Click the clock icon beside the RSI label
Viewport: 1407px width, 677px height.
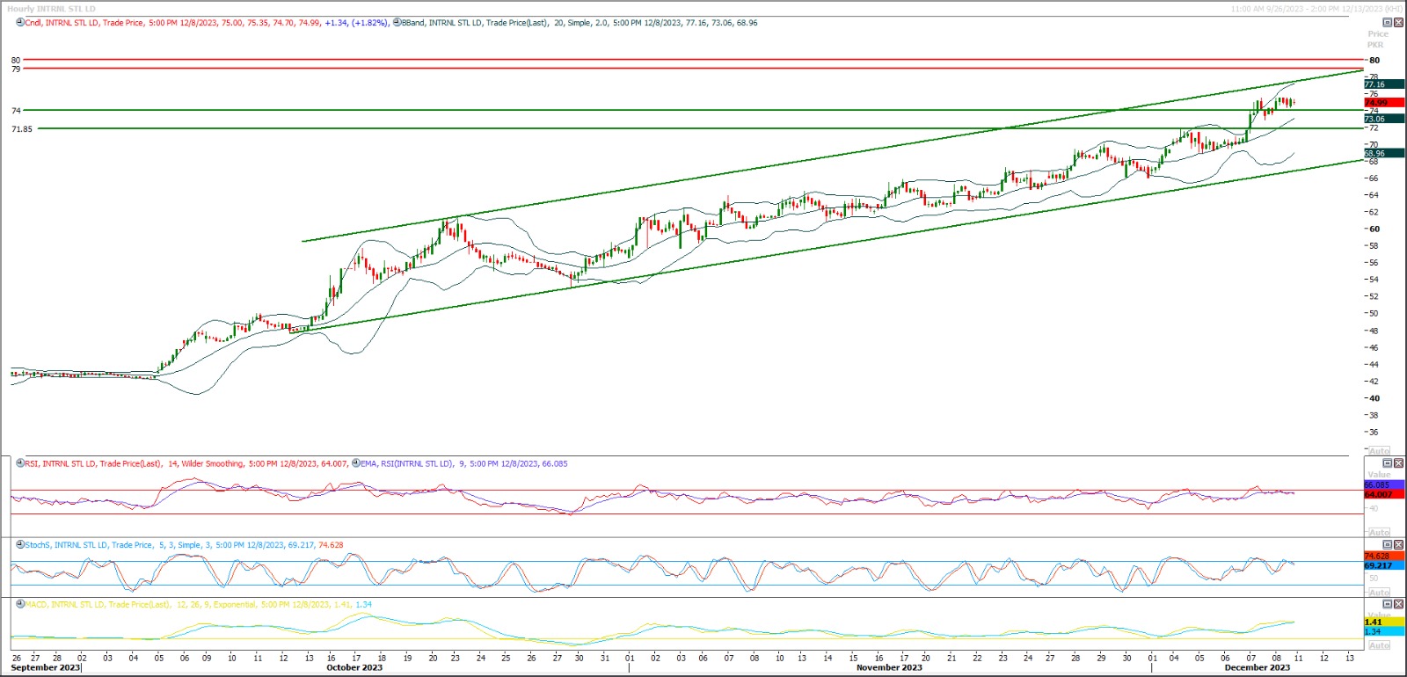coord(20,463)
